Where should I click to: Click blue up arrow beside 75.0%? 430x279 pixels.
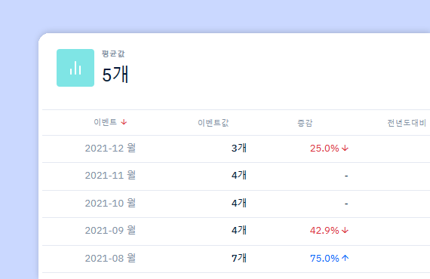(346, 258)
